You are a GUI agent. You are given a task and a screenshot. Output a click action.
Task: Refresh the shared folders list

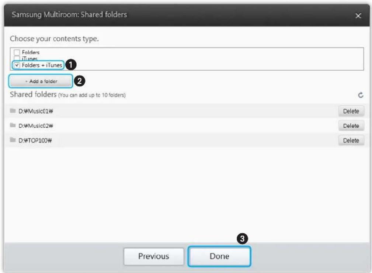(x=361, y=95)
